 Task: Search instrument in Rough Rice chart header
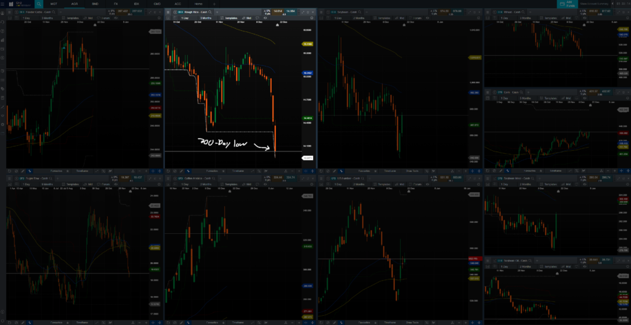[210, 12]
